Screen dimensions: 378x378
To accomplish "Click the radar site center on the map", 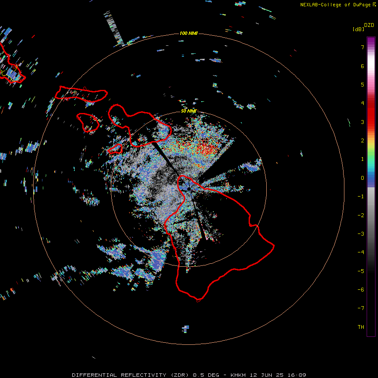I will [189, 189].
